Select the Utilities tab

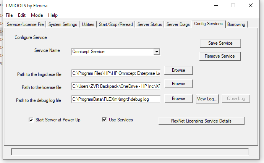pyautogui.click(x=88, y=24)
